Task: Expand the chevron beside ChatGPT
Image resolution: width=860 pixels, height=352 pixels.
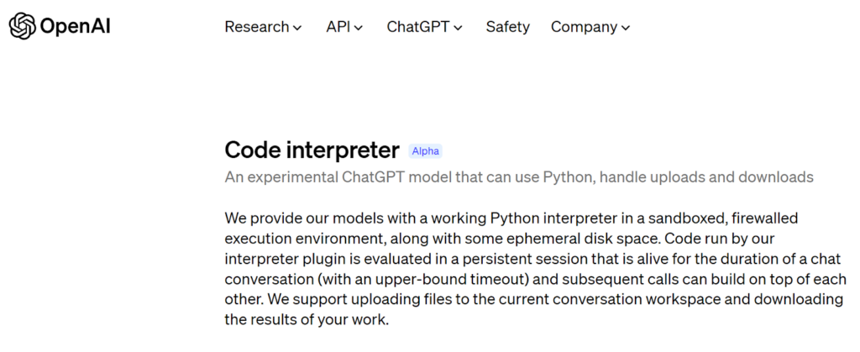Action: [459, 28]
